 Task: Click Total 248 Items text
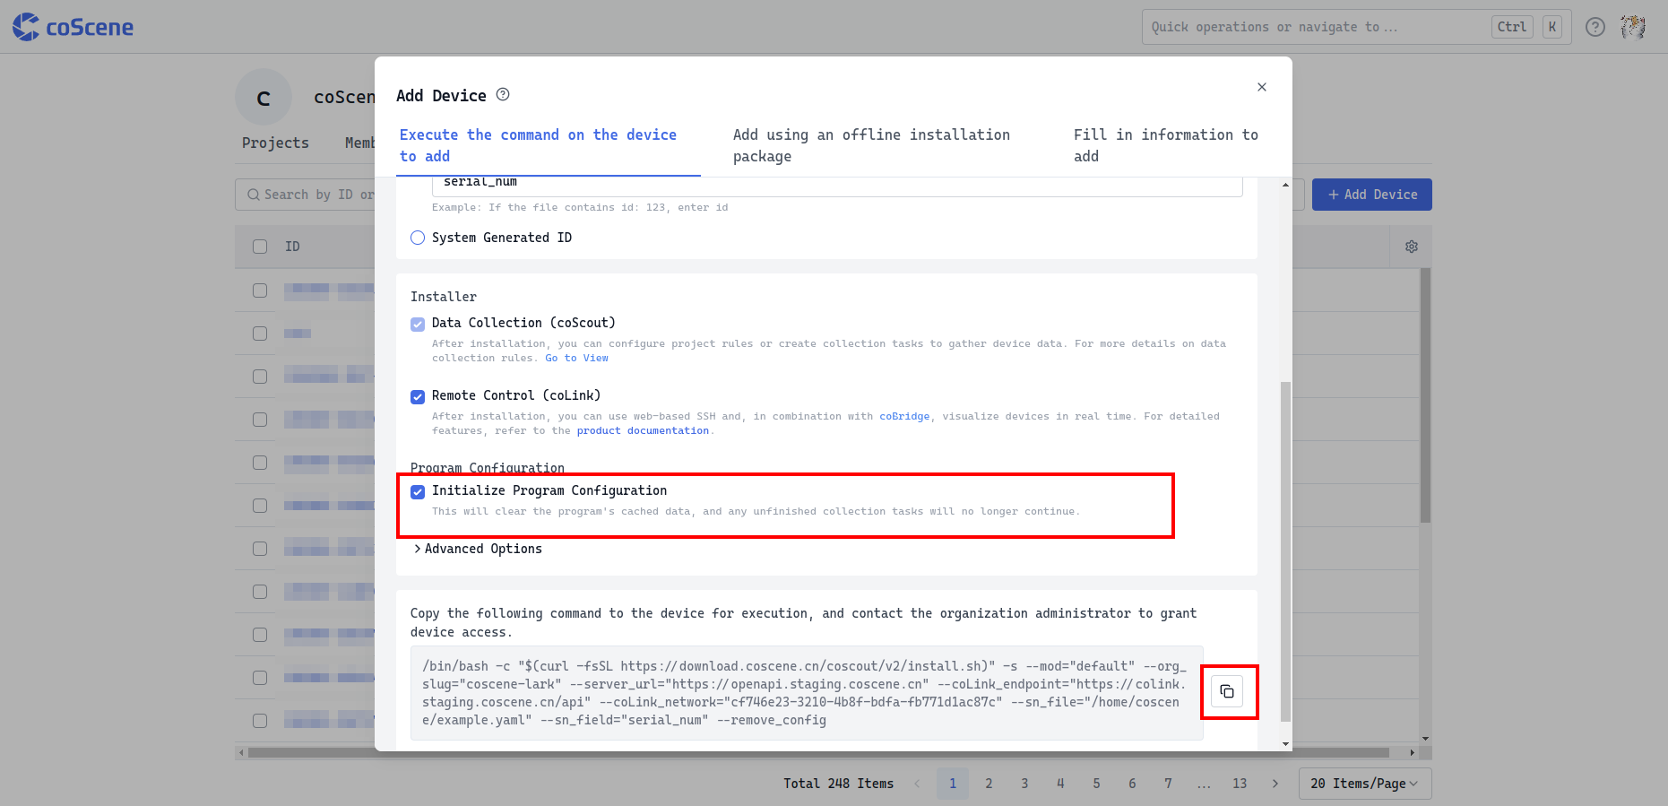coord(838,784)
